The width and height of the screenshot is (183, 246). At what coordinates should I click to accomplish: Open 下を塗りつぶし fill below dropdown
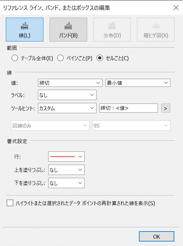66,183
